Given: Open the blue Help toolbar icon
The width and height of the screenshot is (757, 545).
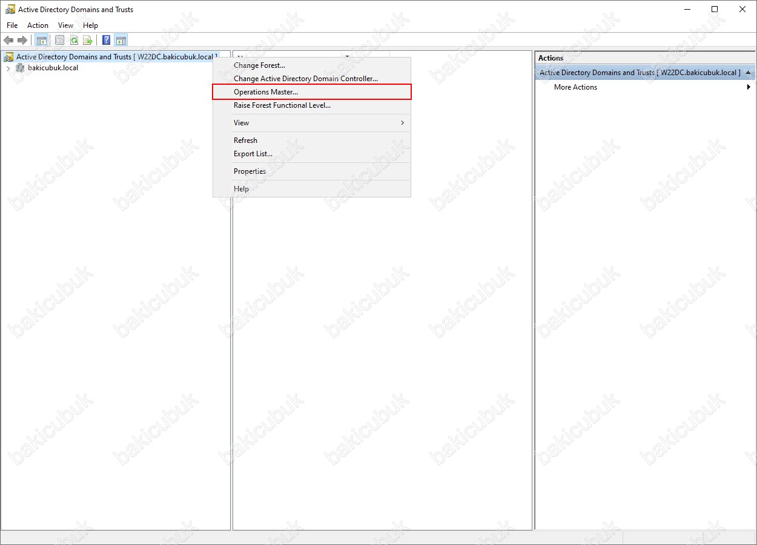Looking at the screenshot, I should pos(107,41).
